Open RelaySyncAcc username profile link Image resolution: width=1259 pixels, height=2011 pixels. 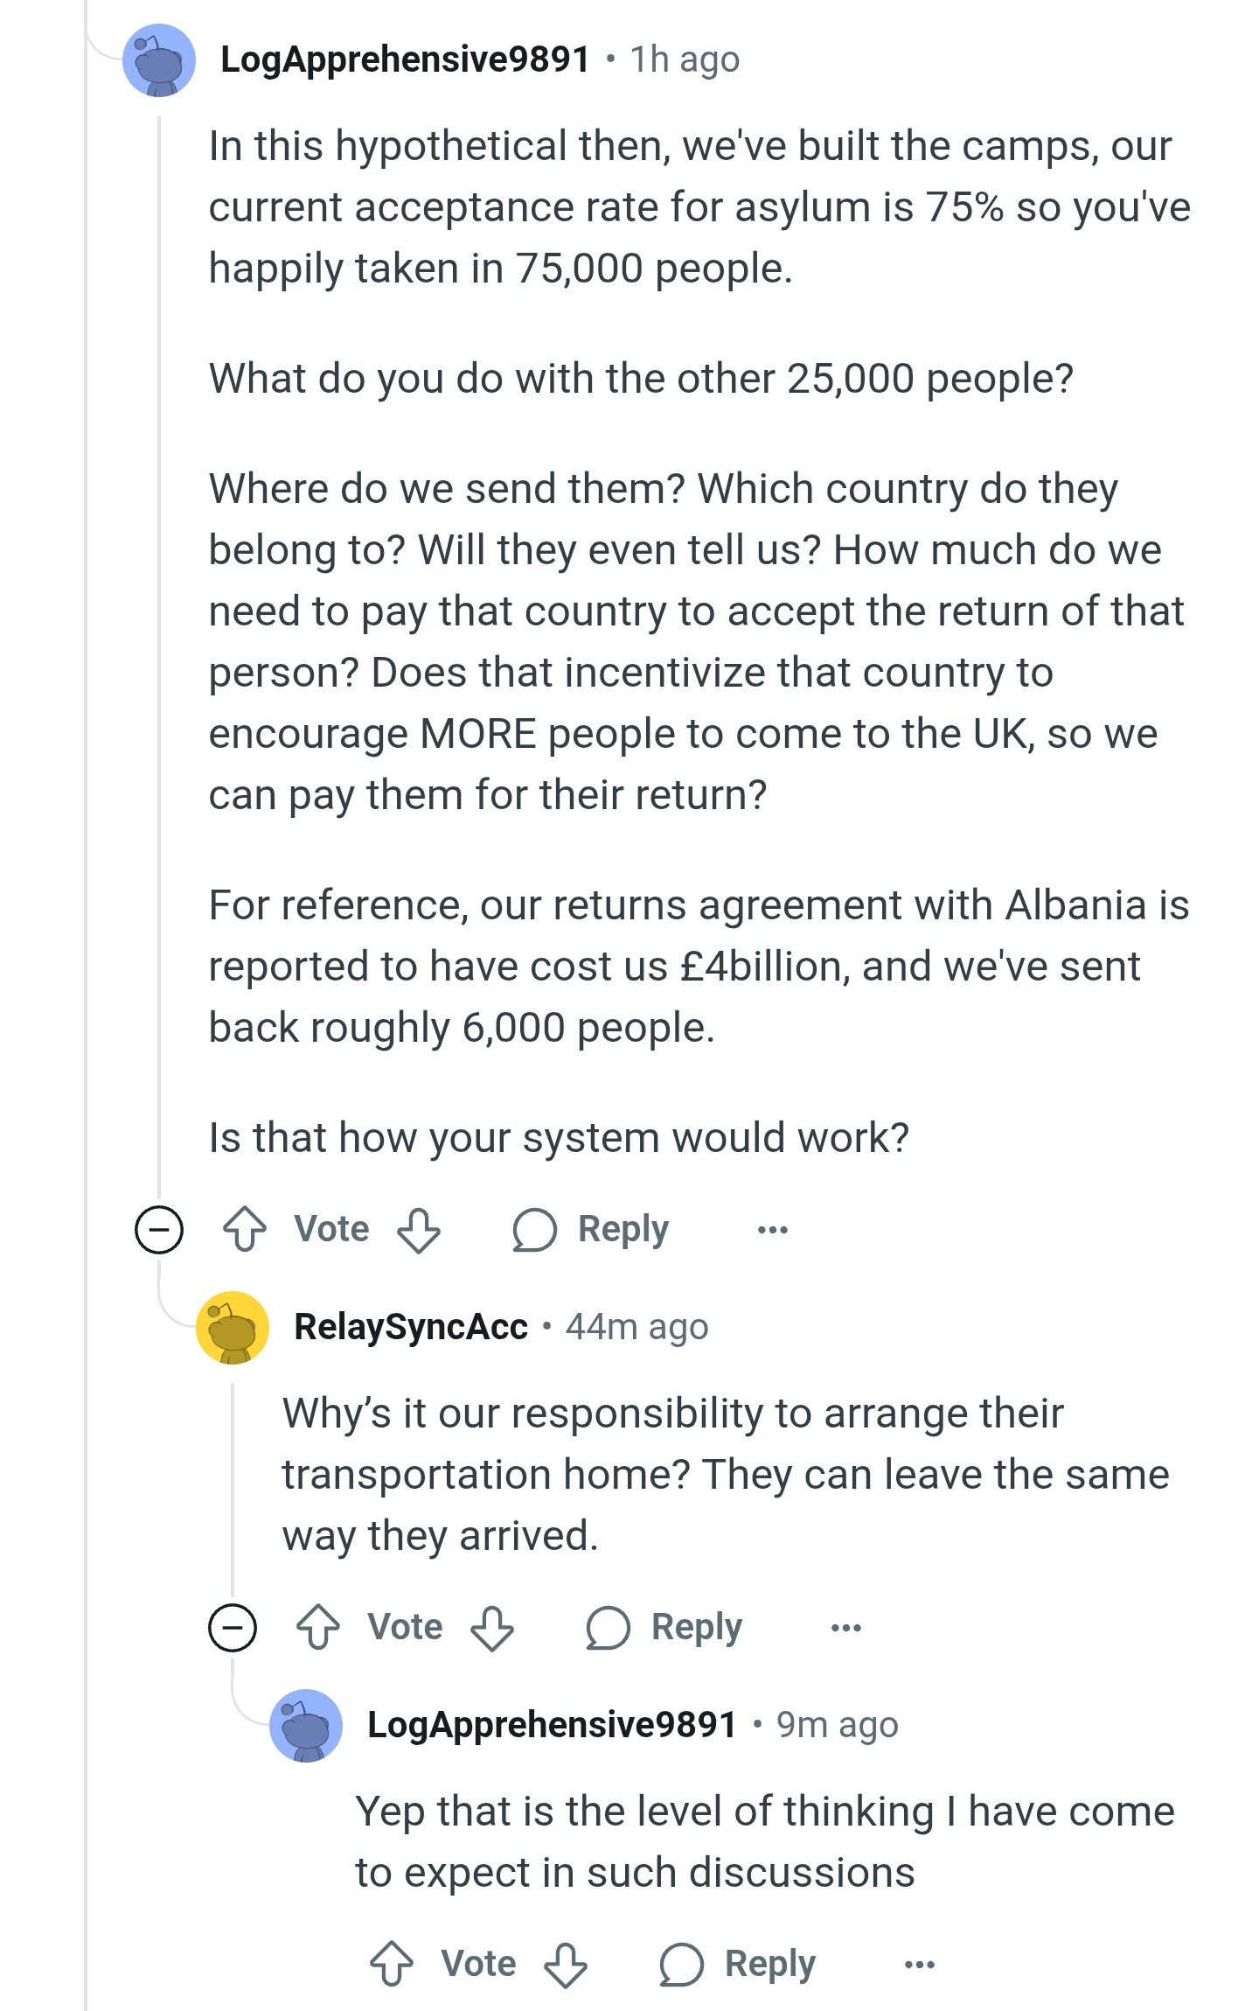tap(411, 1327)
